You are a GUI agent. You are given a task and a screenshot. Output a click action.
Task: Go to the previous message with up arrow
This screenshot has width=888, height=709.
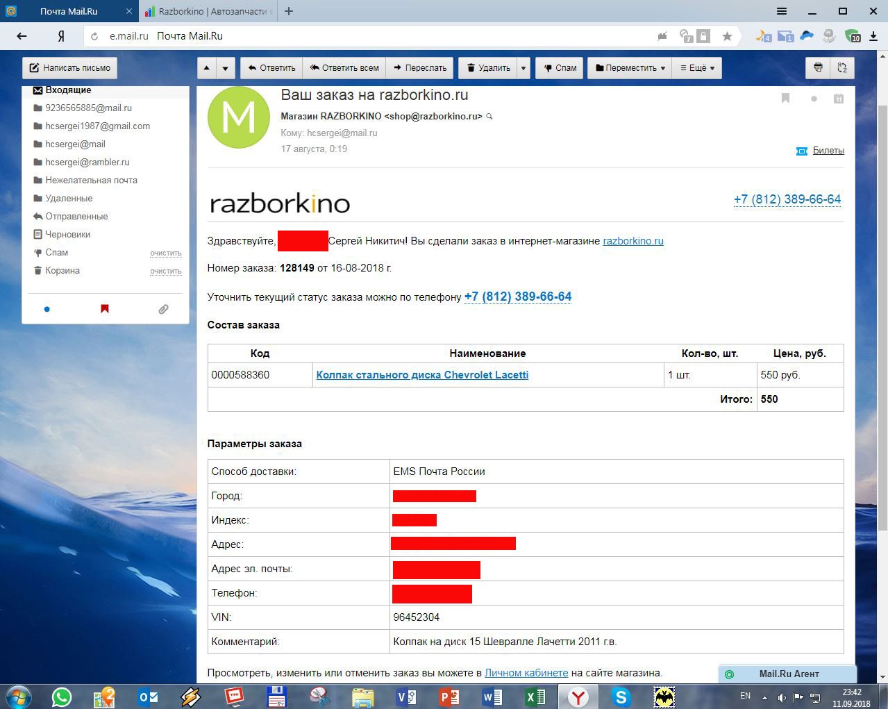pyautogui.click(x=207, y=68)
